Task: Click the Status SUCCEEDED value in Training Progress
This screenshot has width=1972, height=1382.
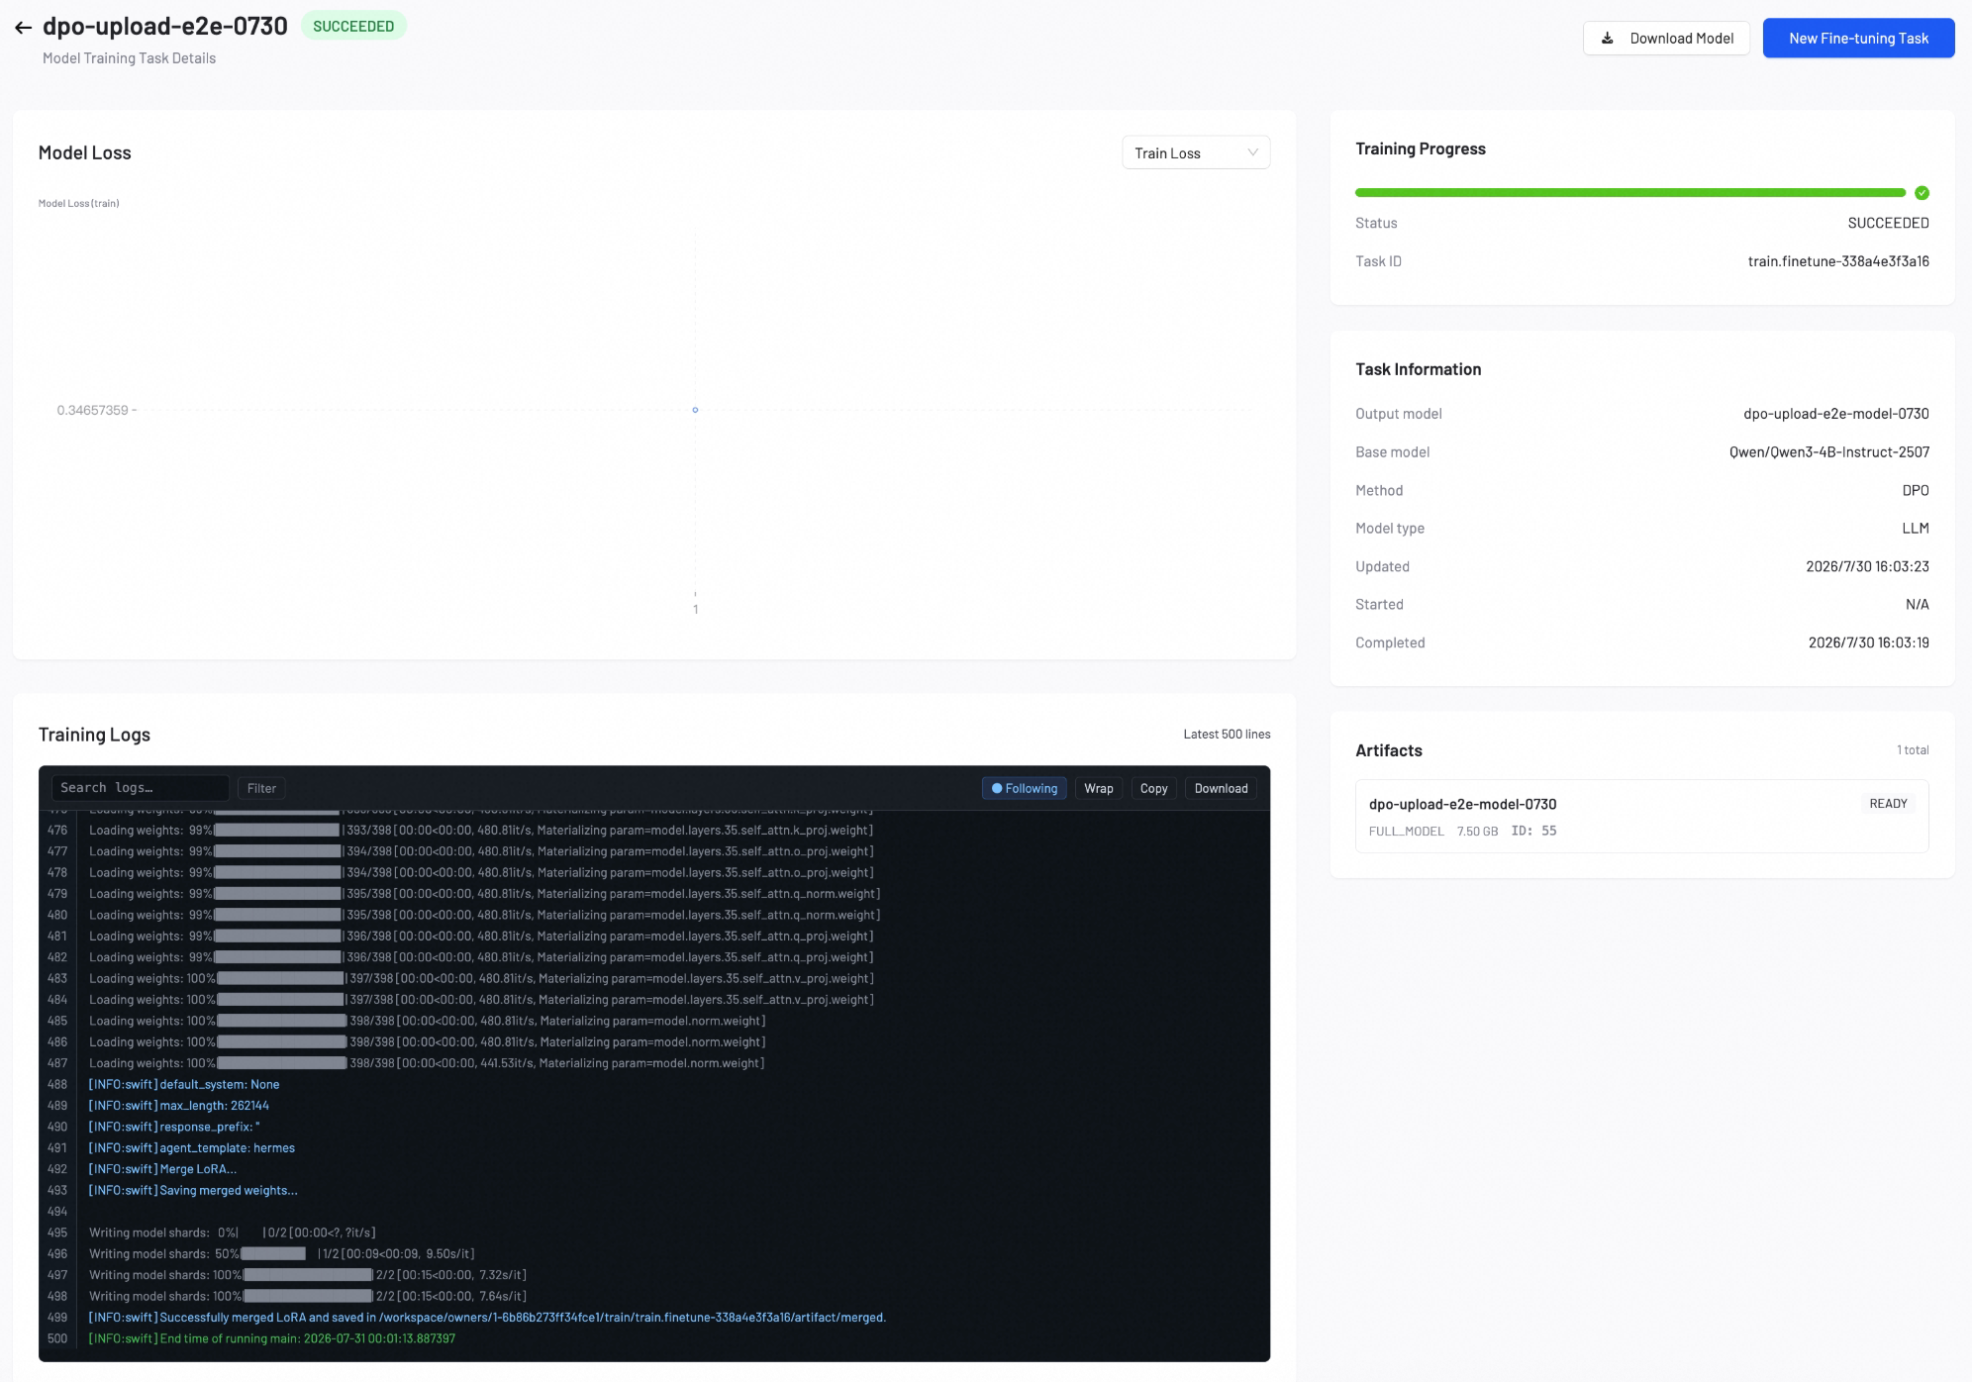Action: (1888, 224)
